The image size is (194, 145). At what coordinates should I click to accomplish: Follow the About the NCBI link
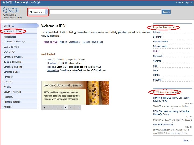tap(51, 42)
